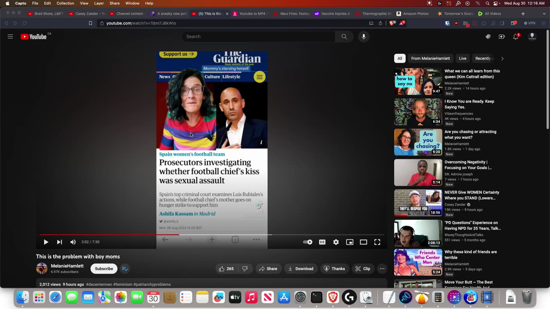This screenshot has height=309, width=550.
Task: Open 'I Know You are Ready' video thumbnail
Action: click(418, 112)
